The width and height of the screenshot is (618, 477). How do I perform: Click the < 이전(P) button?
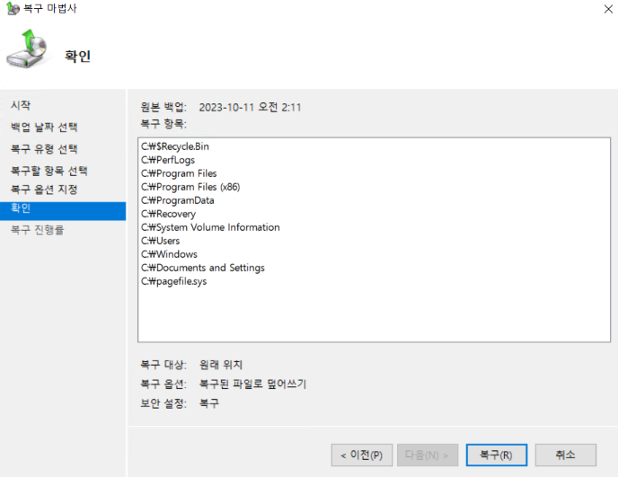tap(362, 455)
